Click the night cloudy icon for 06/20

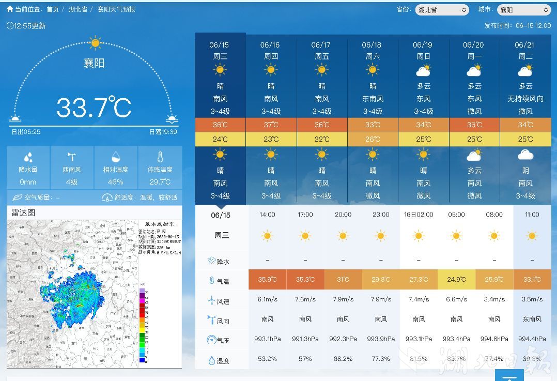click(474, 155)
